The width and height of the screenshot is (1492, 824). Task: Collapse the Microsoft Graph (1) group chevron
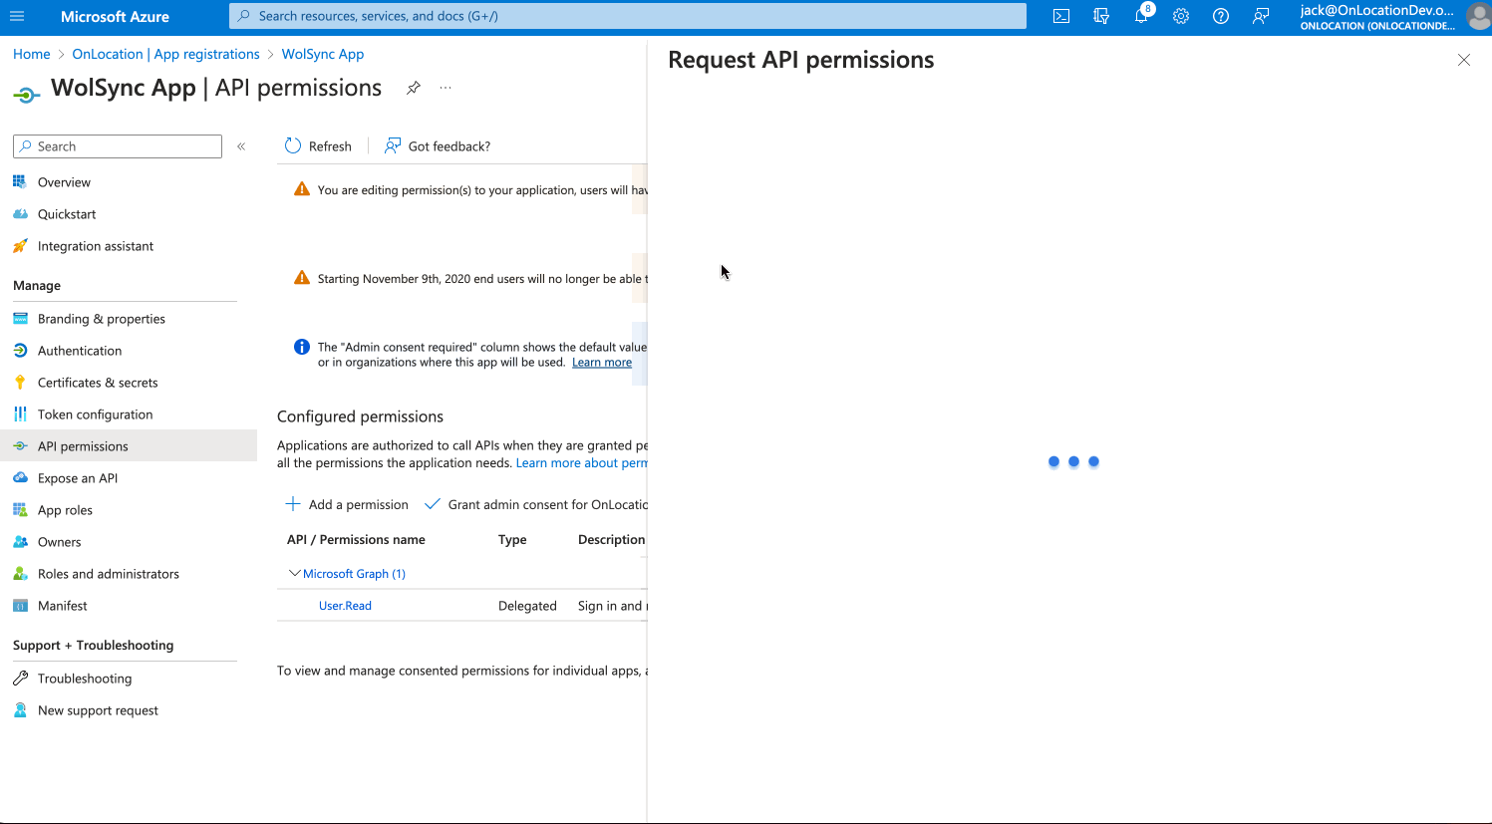[x=294, y=574]
